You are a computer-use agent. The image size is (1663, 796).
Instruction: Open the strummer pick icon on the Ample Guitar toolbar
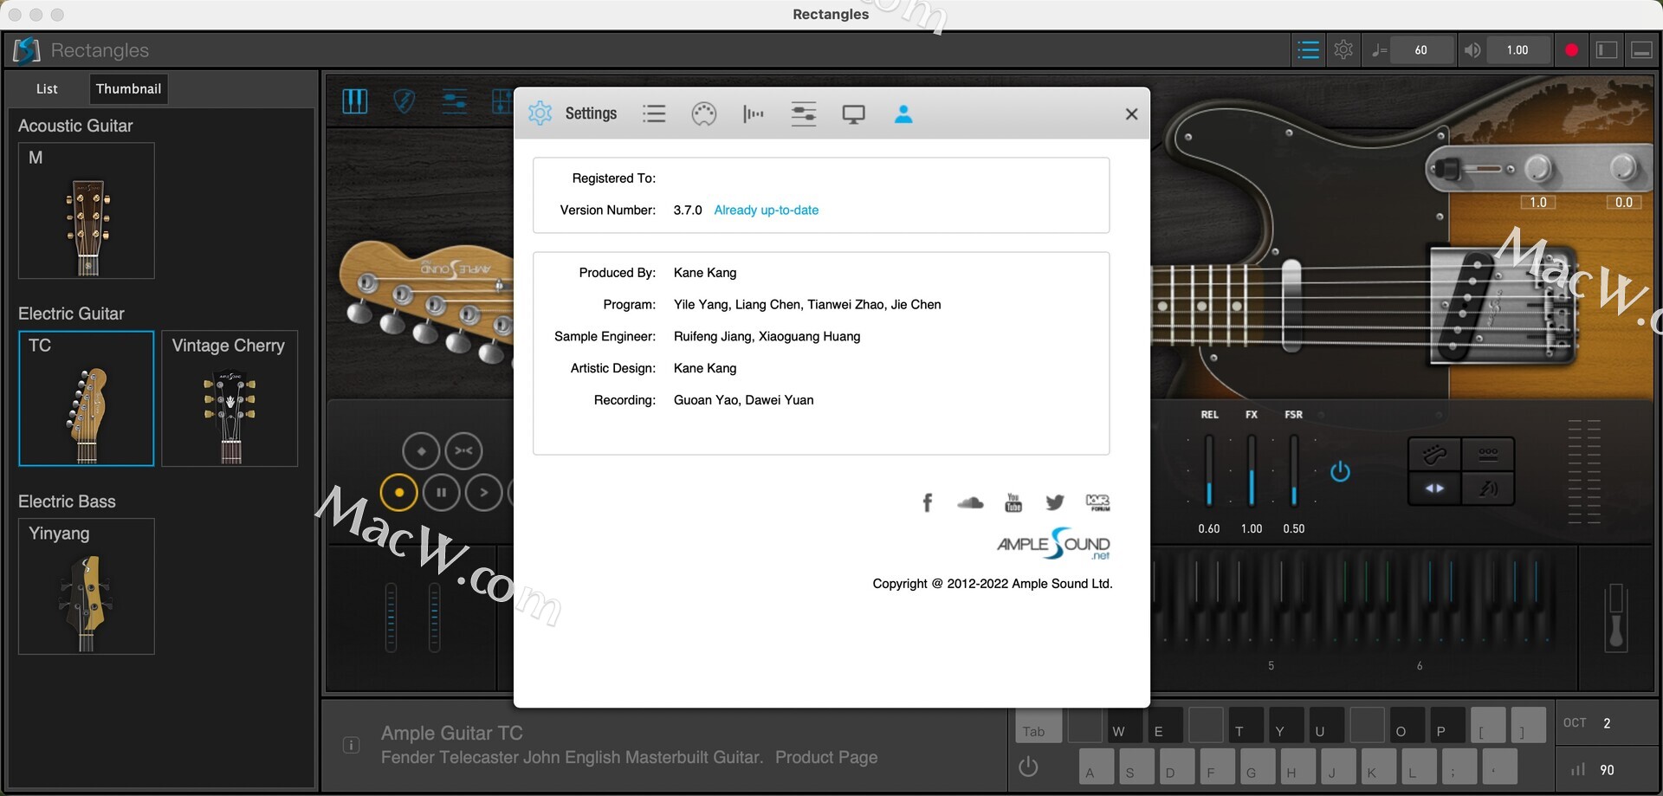tap(404, 101)
